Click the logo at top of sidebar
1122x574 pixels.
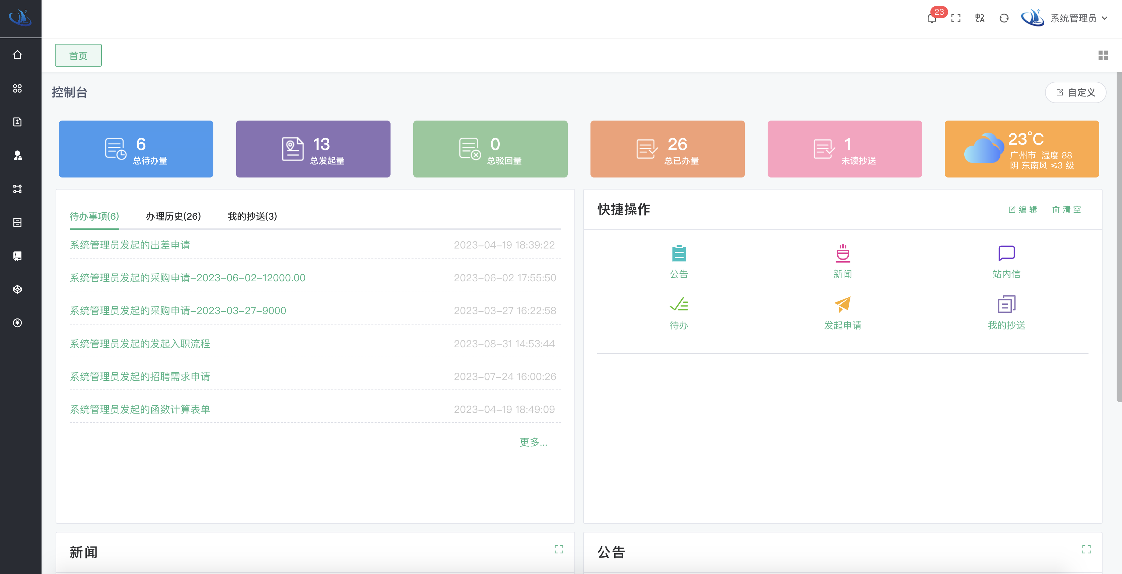pos(20,18)
